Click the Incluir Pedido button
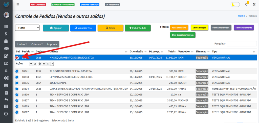The image size is (259, 123). [138, 28]
